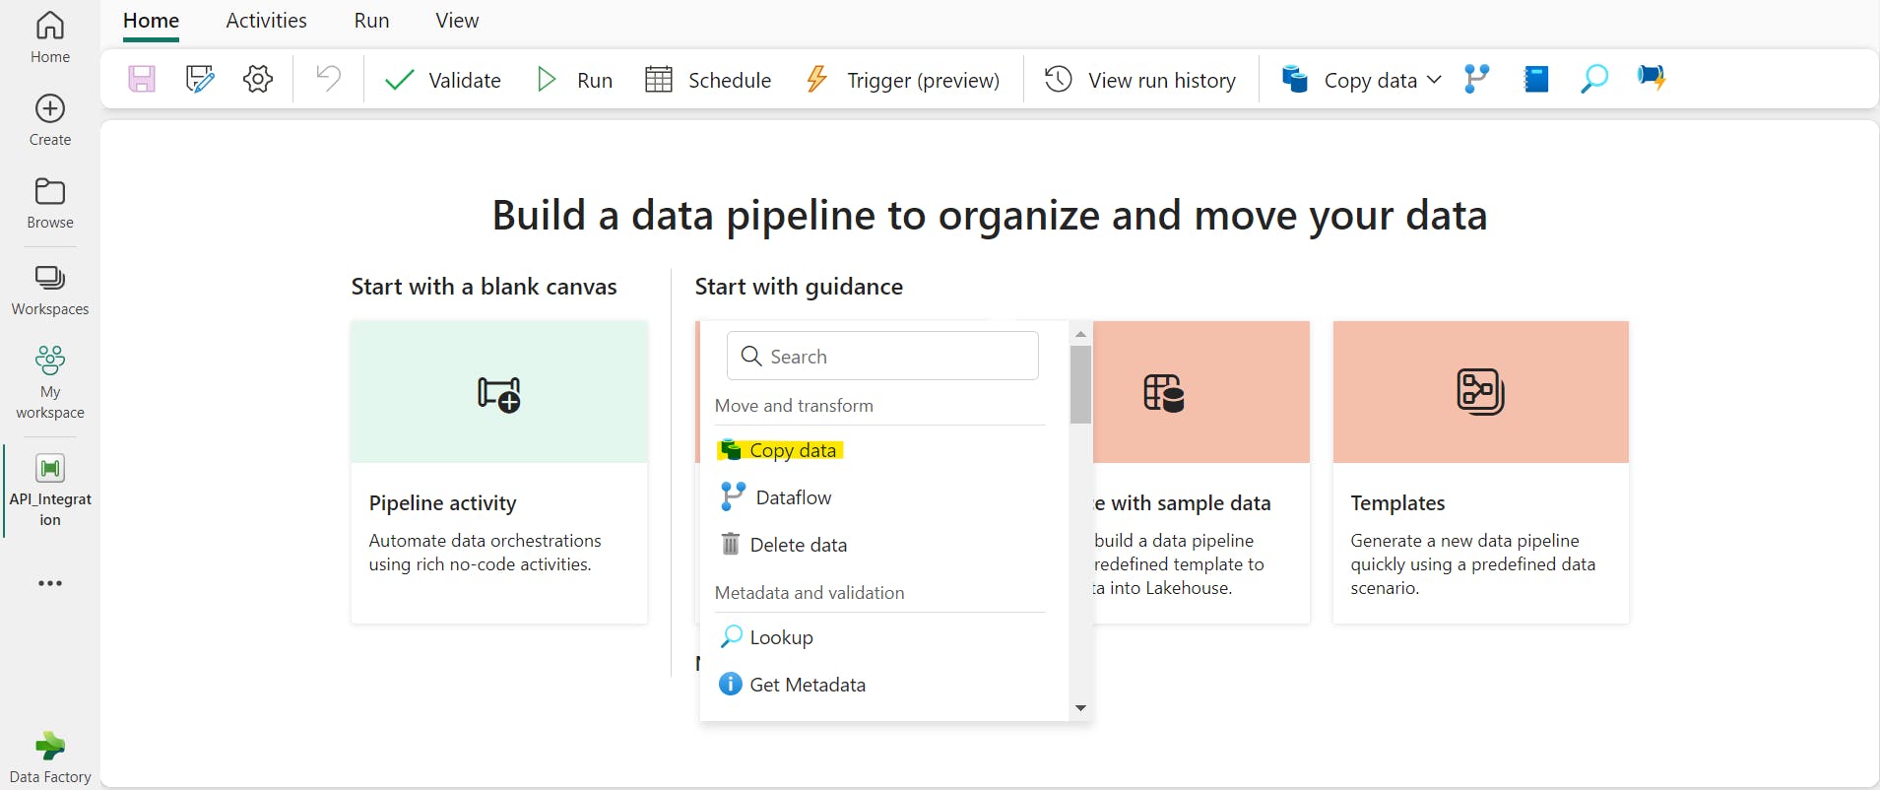Click the sample data card image
1880x790 pixels.
1201,392
